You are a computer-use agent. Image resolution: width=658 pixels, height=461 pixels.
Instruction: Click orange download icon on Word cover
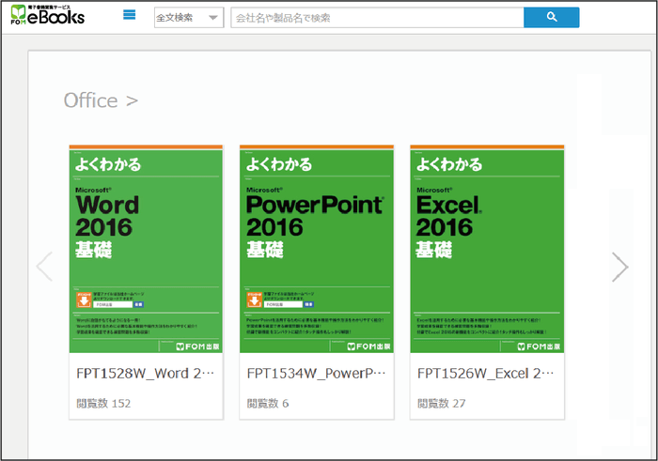click(83, 300)
